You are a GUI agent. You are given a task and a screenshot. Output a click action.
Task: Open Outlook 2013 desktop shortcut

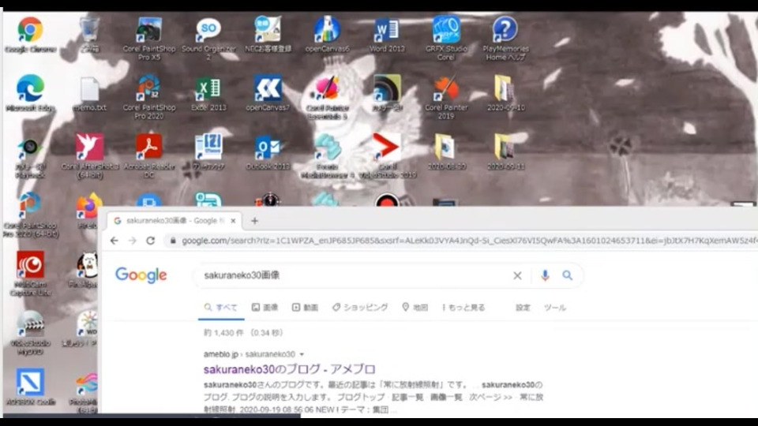tap(268, 151)
